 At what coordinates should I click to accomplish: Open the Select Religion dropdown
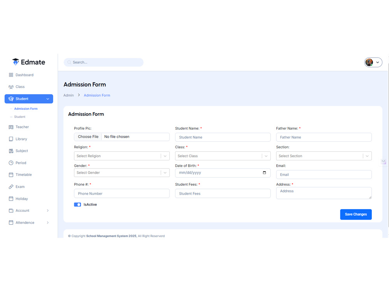coord(121,156)
